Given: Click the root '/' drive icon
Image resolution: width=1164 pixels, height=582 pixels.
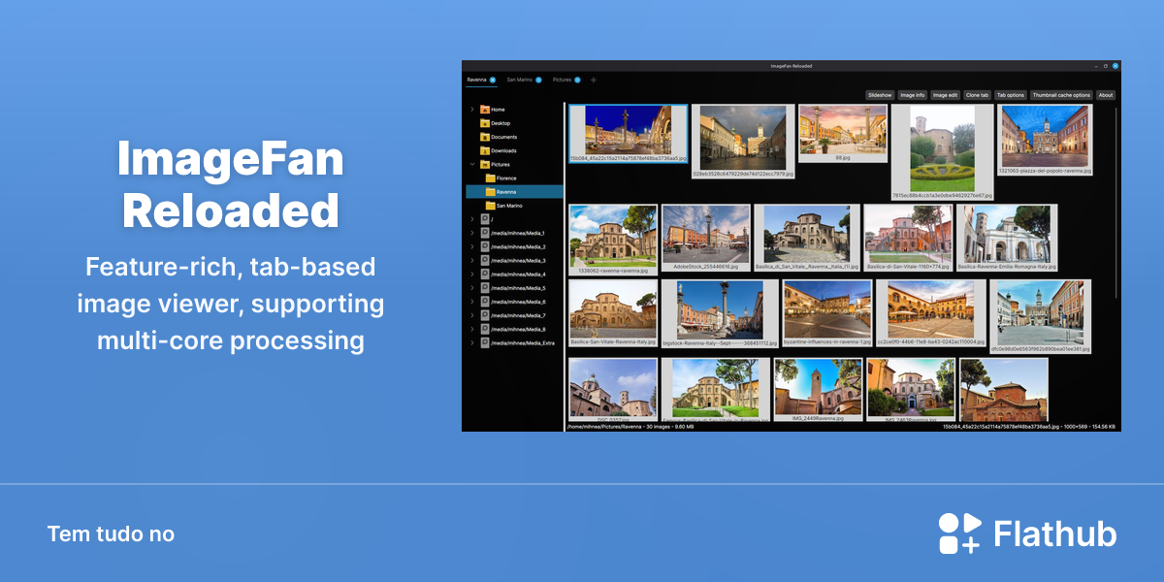Looking at the screenshot, I should pyautogui.click(x=485, y=219).
